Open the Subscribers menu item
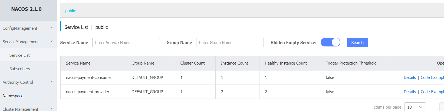This screenshot has height=111, width=444. point(19,69)
